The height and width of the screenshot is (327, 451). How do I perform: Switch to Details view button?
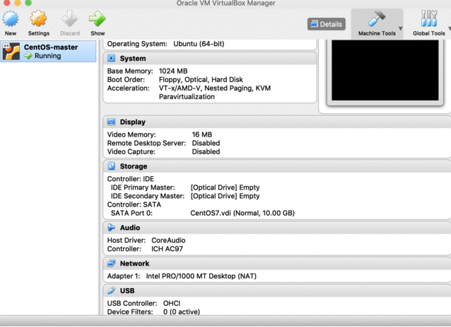coord(327,24)
